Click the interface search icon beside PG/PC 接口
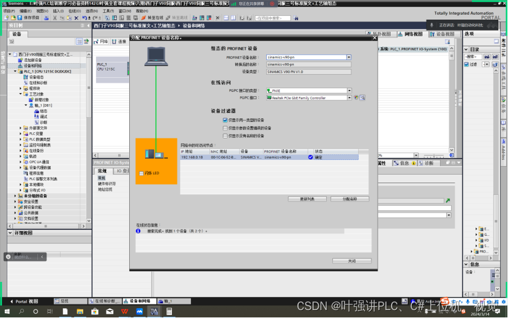The image size is (508, 318). click(362, 97)
